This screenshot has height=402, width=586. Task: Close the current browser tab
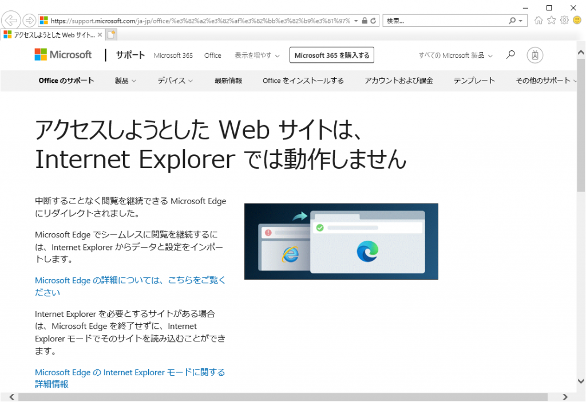click(100, 35)
